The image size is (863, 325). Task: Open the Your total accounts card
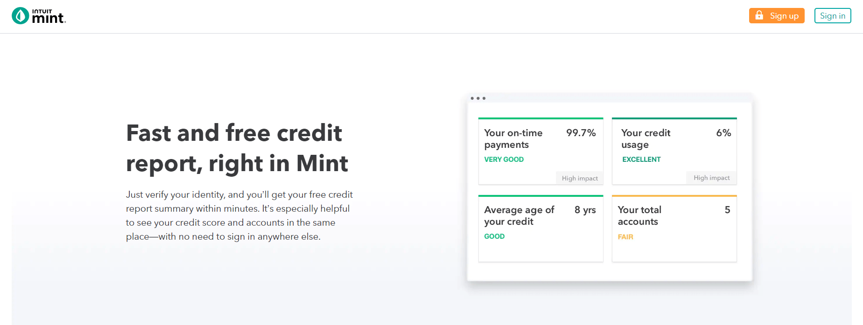674,228
